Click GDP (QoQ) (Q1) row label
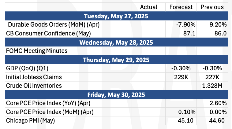Image resolution: width=232 pixels, height=129 pixels. 27,68
